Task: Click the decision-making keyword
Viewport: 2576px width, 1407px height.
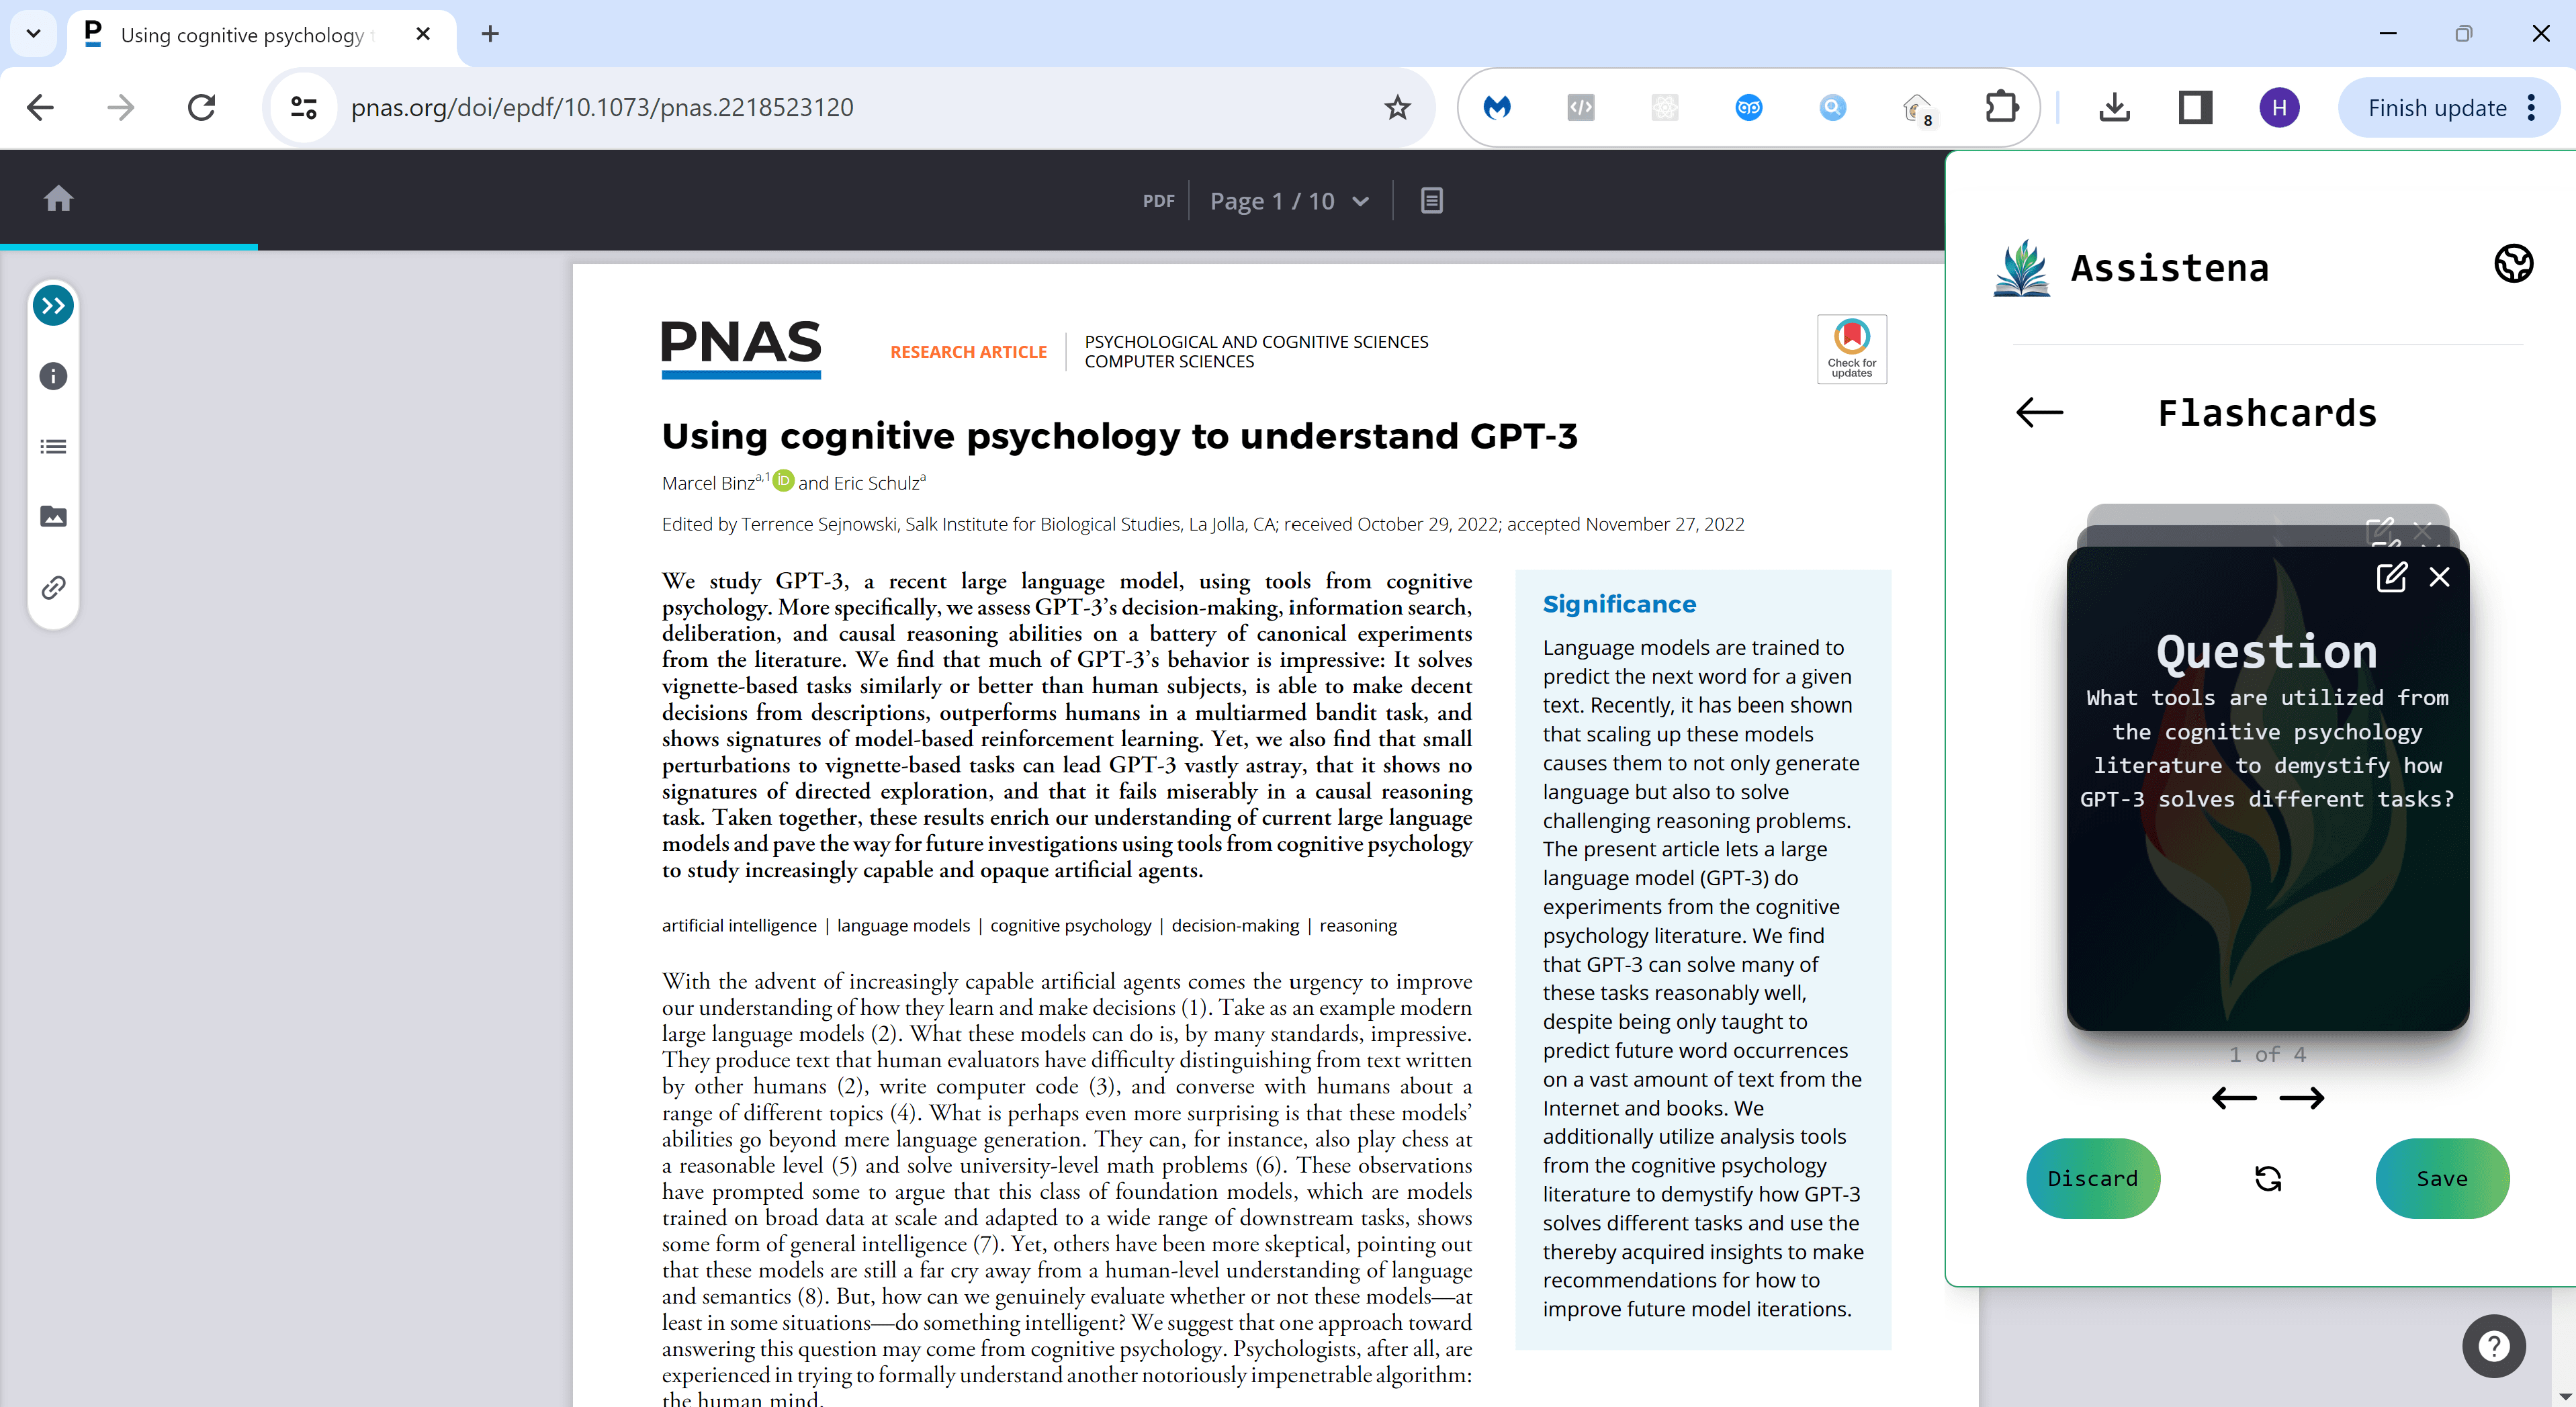Action: 1235,925
